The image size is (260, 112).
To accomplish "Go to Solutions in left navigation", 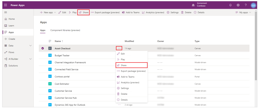I will 13,65.
